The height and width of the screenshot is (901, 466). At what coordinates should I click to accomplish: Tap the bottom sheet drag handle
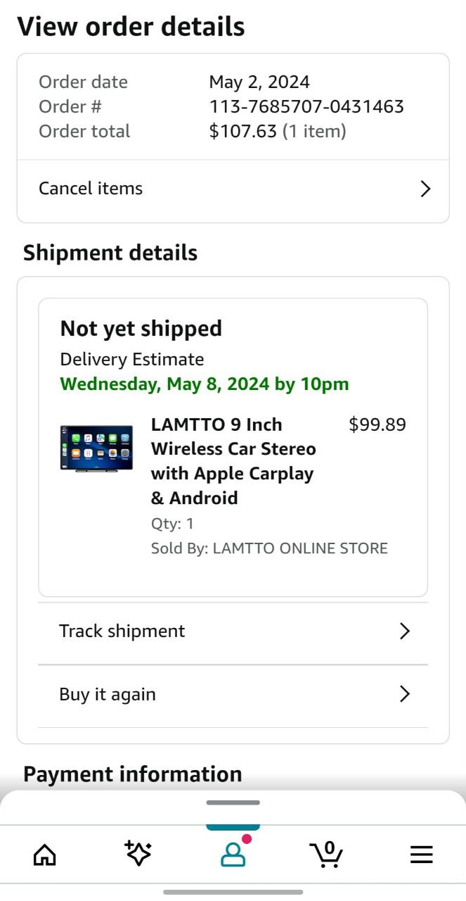[233, 802]
